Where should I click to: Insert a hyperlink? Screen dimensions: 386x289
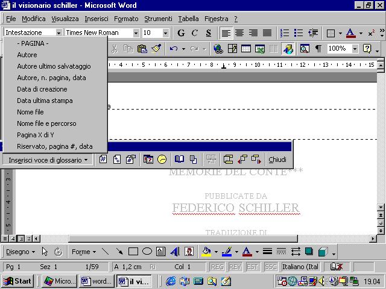pos(218,49)
